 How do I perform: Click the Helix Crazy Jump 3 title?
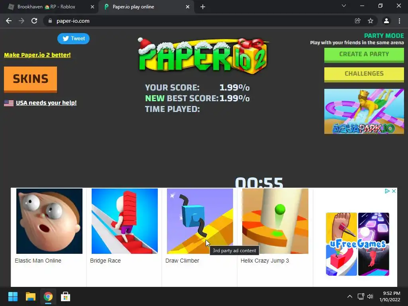tap(265, 261)
